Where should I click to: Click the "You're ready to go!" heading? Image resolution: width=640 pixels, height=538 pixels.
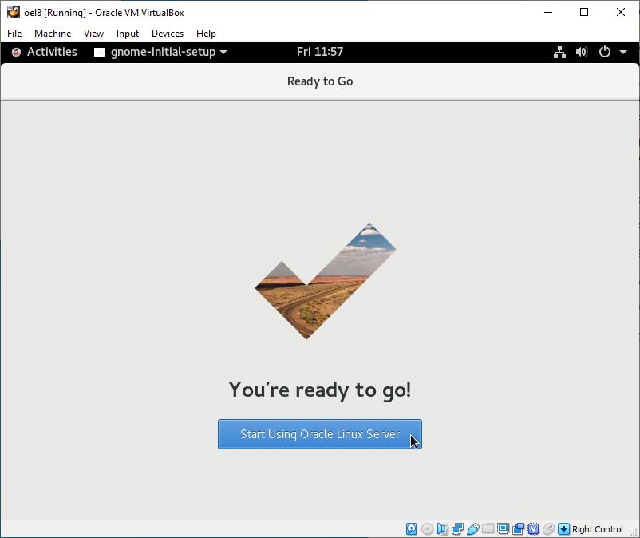pyautogui.click(x=319, y=390)
